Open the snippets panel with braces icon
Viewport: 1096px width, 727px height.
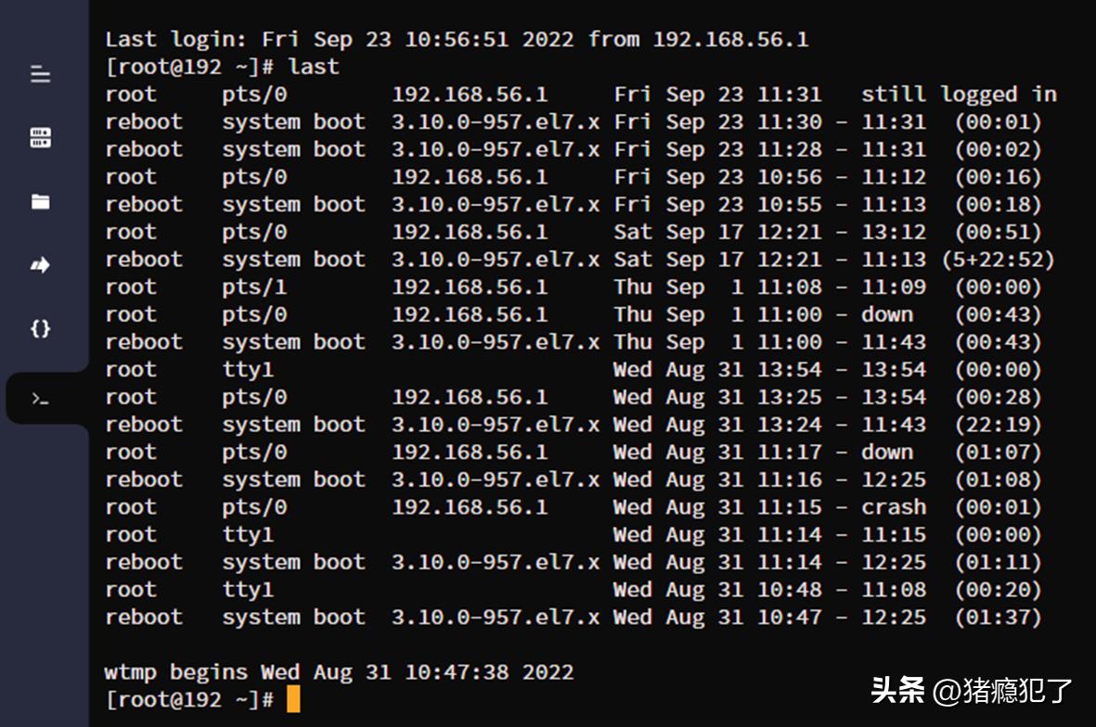point(39,330)
